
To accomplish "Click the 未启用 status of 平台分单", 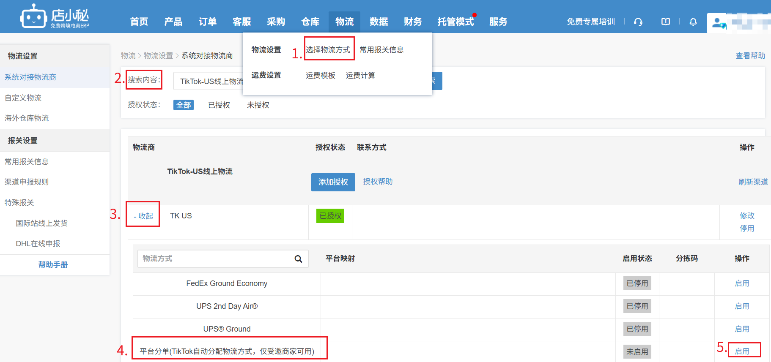I will tap(637, 351).
